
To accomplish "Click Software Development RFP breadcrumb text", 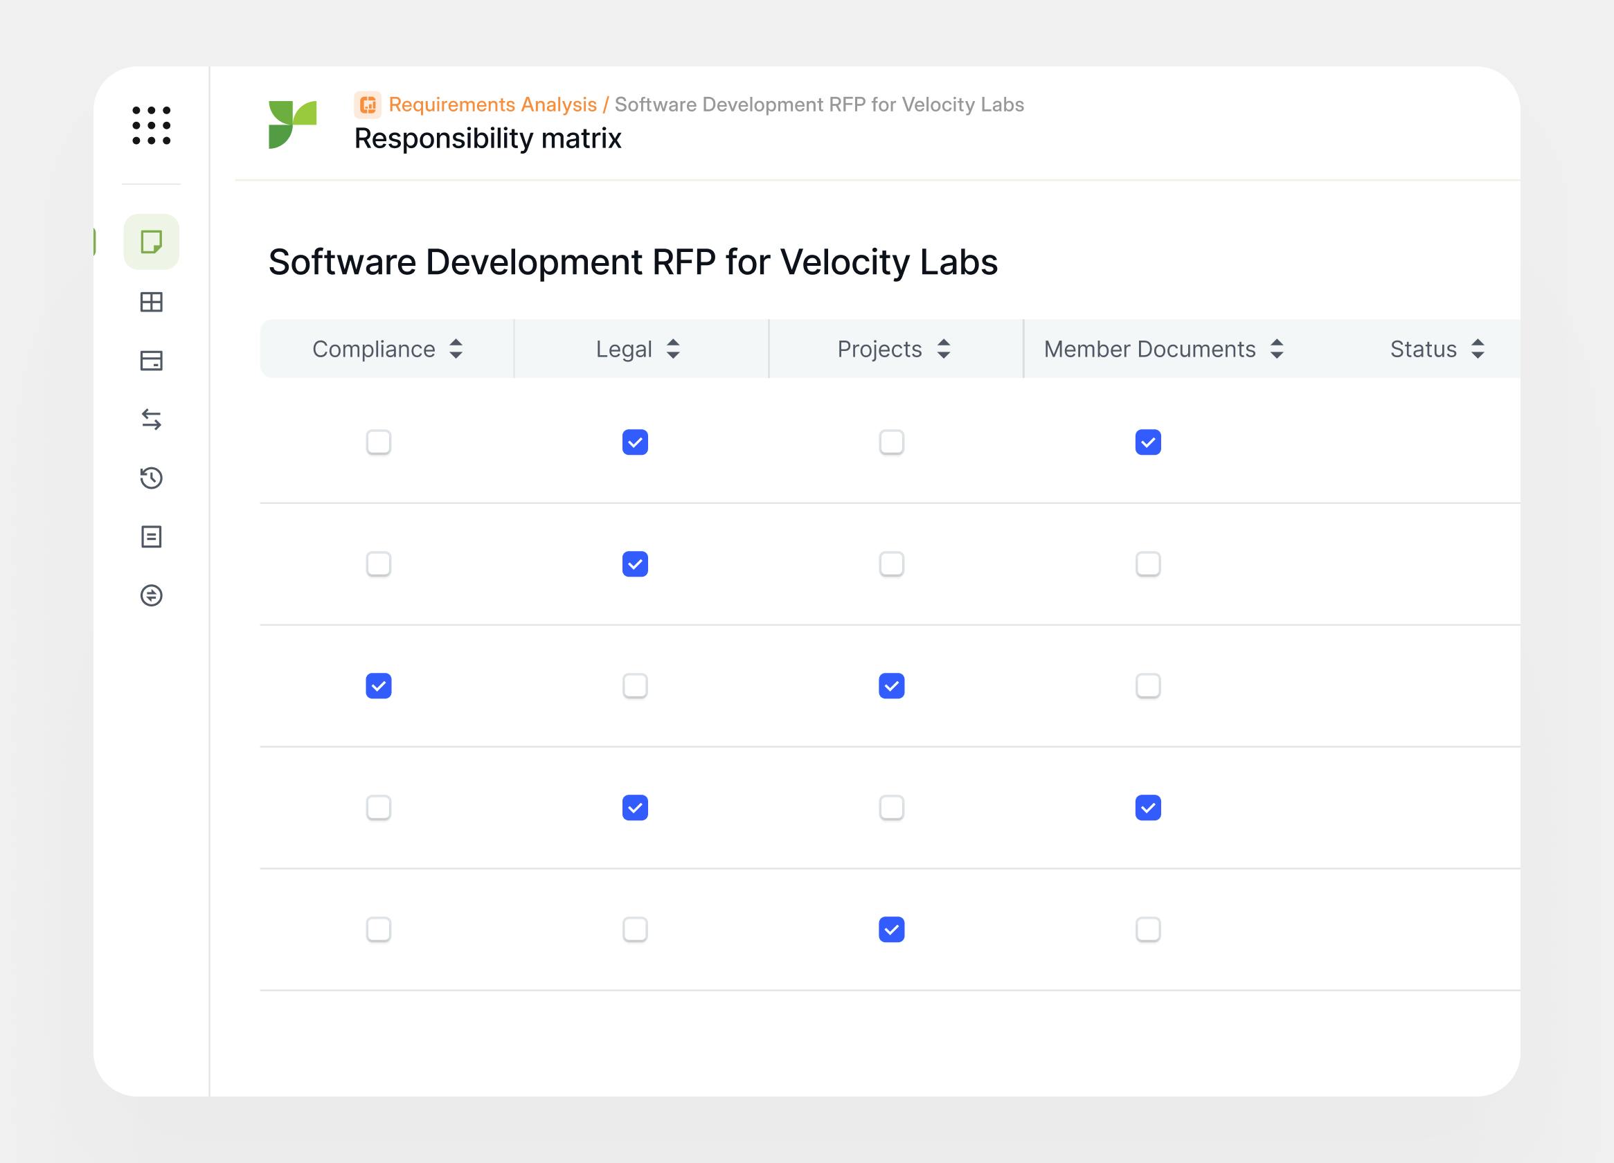I will coord(819,105).
